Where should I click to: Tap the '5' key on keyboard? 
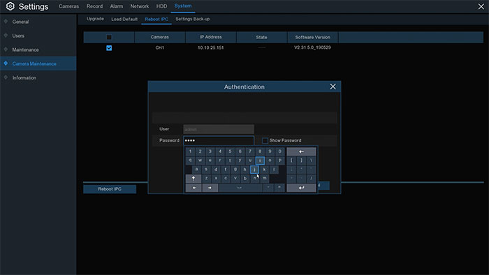point(230,151)
